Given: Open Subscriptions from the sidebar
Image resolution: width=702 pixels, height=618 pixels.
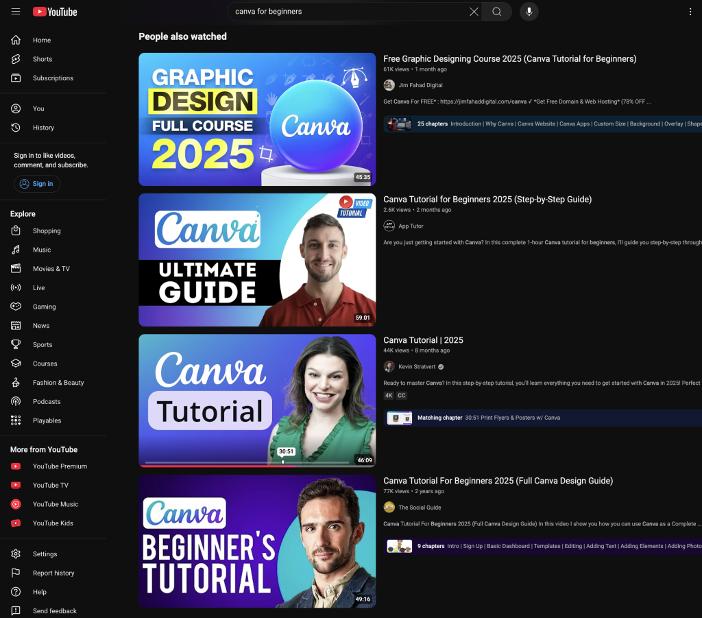Looking at the screenshot, I should tap(53, 78).
